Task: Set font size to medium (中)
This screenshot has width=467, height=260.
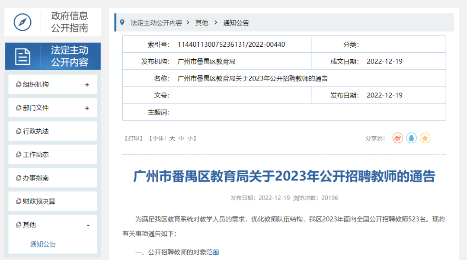Action: (181, 138)
